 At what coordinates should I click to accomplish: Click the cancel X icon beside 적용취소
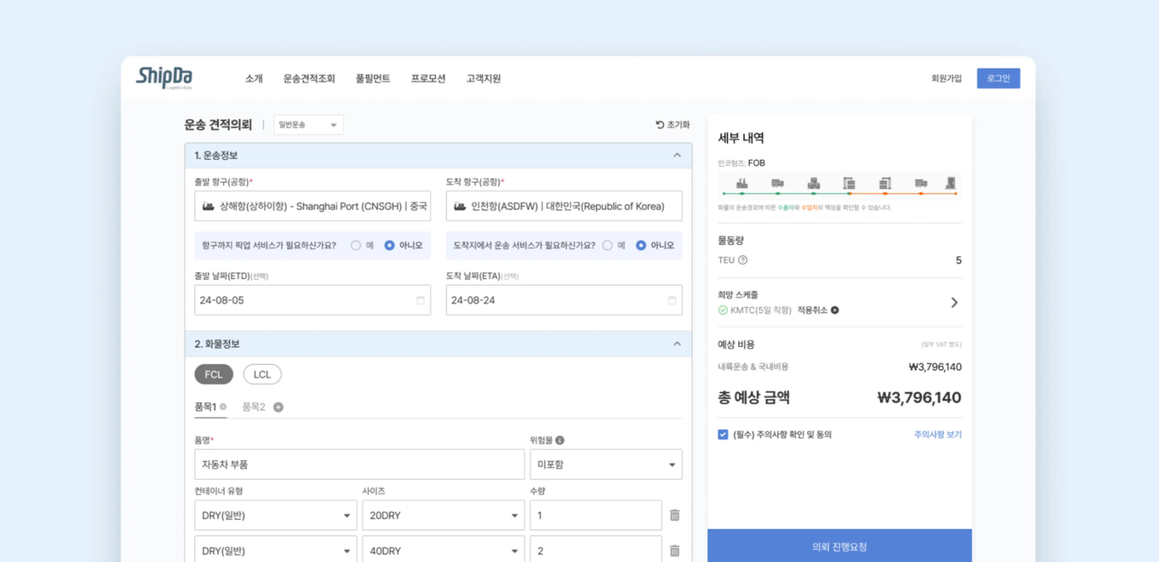click(x=835, y=310)
